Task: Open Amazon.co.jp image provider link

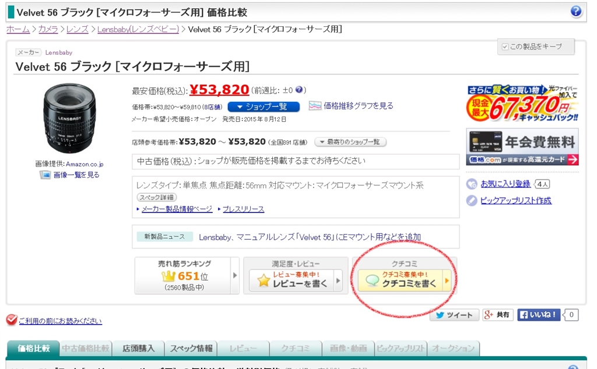Action: 85,164
